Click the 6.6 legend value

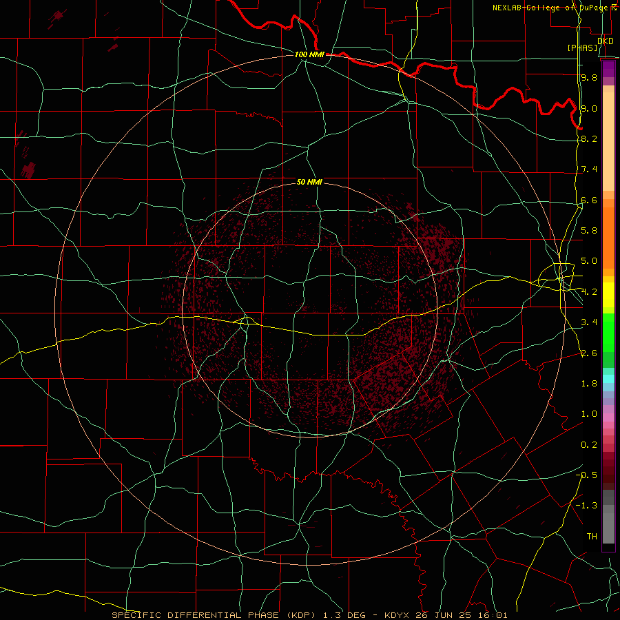pos(589,200)
